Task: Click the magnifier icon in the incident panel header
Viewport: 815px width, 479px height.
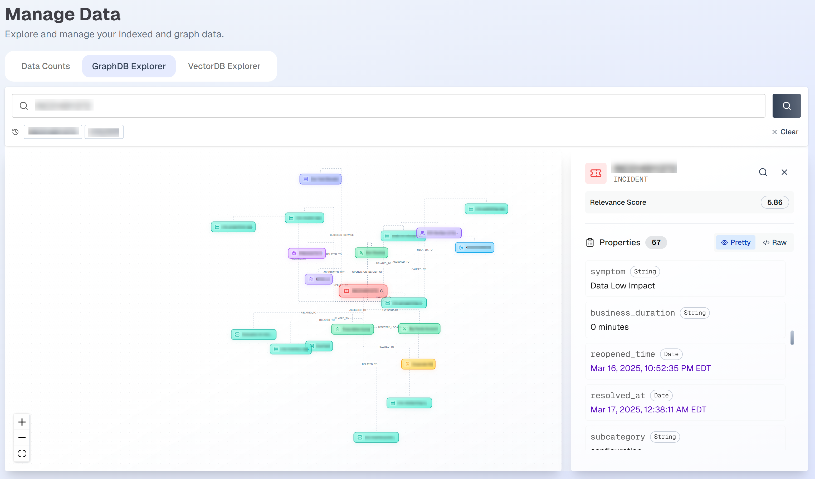Action: [763, 172]
